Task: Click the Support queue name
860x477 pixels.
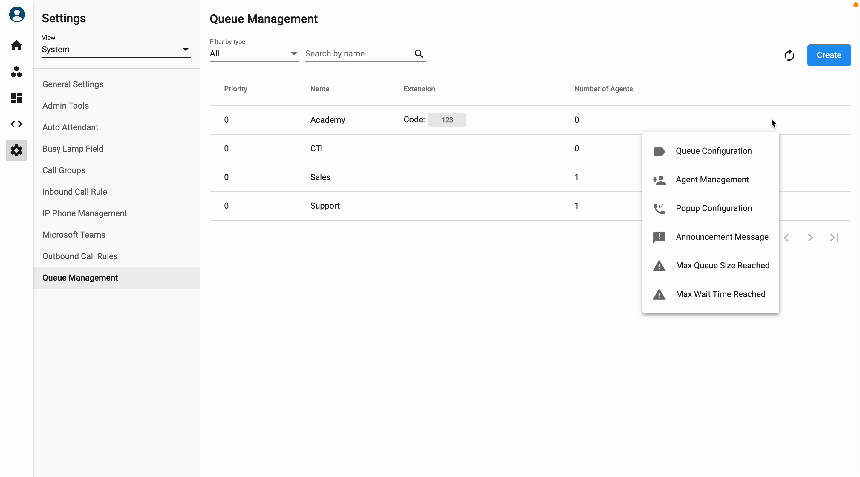Action: [x=325, y=206]
